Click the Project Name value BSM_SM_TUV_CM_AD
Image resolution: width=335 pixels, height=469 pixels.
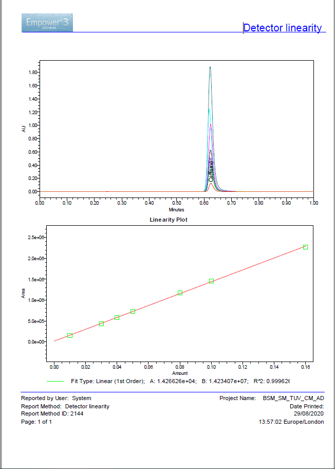(293, 398)
